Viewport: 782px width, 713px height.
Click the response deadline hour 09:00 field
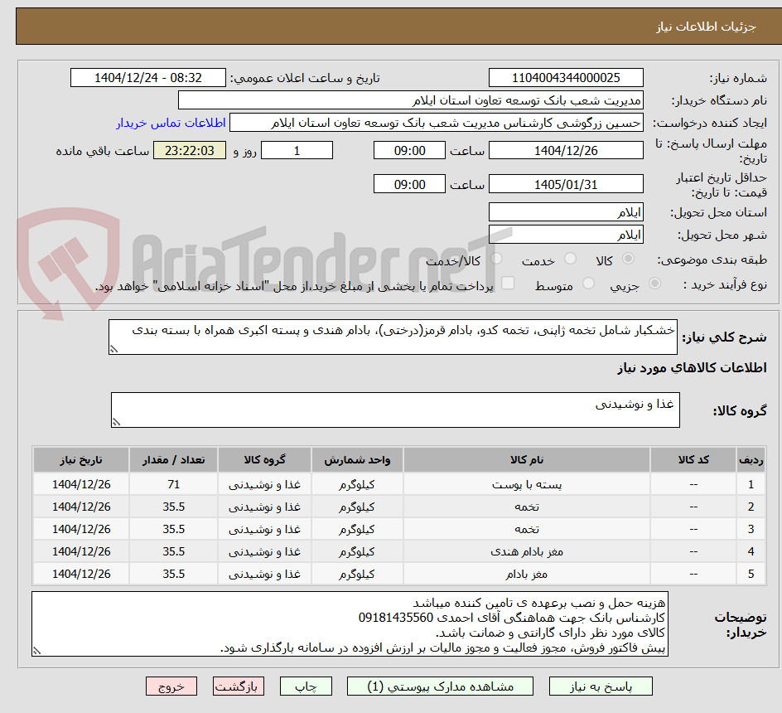pyautogui.click(x=409, y=150)
